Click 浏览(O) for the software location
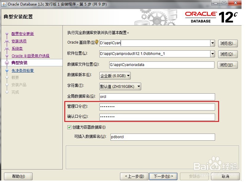 (x=228, y=54)
